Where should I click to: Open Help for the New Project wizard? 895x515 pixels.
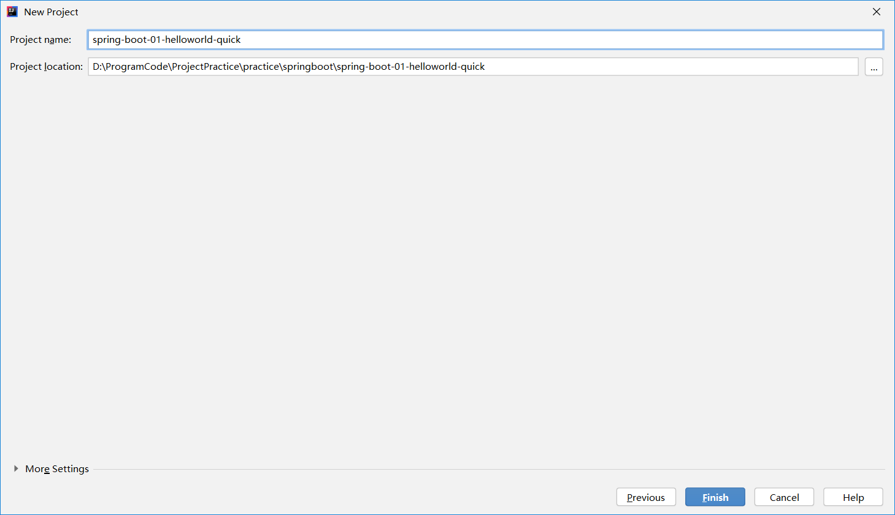pyautogui.click(x=853, y=497)
